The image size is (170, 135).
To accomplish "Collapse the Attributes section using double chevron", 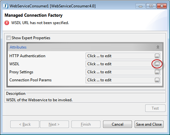I will (158, 47).
